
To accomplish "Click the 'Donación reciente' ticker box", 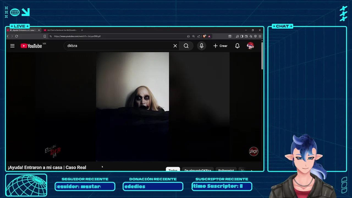I will click(x=153, y=186).
